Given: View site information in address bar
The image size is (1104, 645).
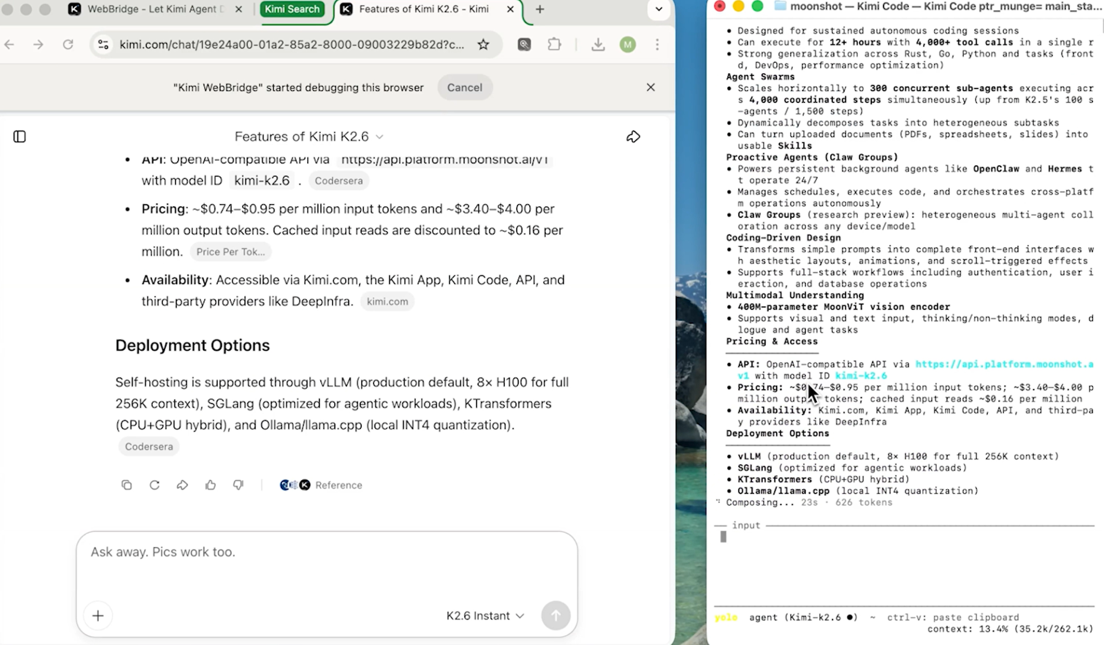Looking at the screenshot, I should pos(103,45).
